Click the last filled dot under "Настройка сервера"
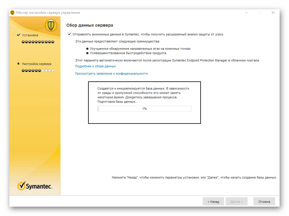The image size is (289, 216). pos(39,70)
